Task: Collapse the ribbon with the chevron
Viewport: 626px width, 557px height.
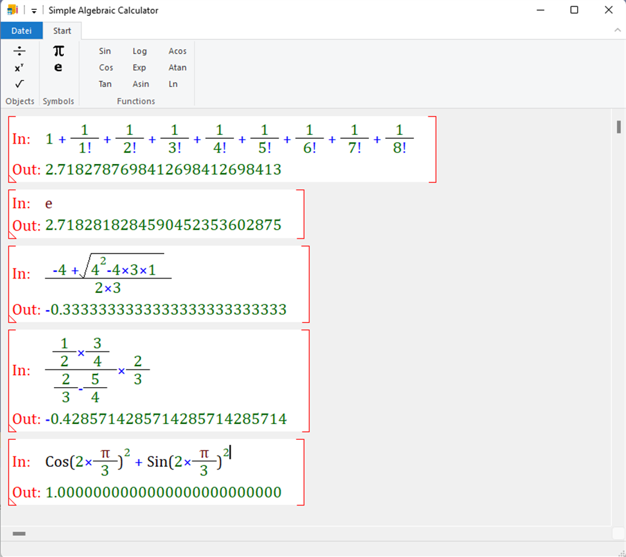Action: pos(617,31)
